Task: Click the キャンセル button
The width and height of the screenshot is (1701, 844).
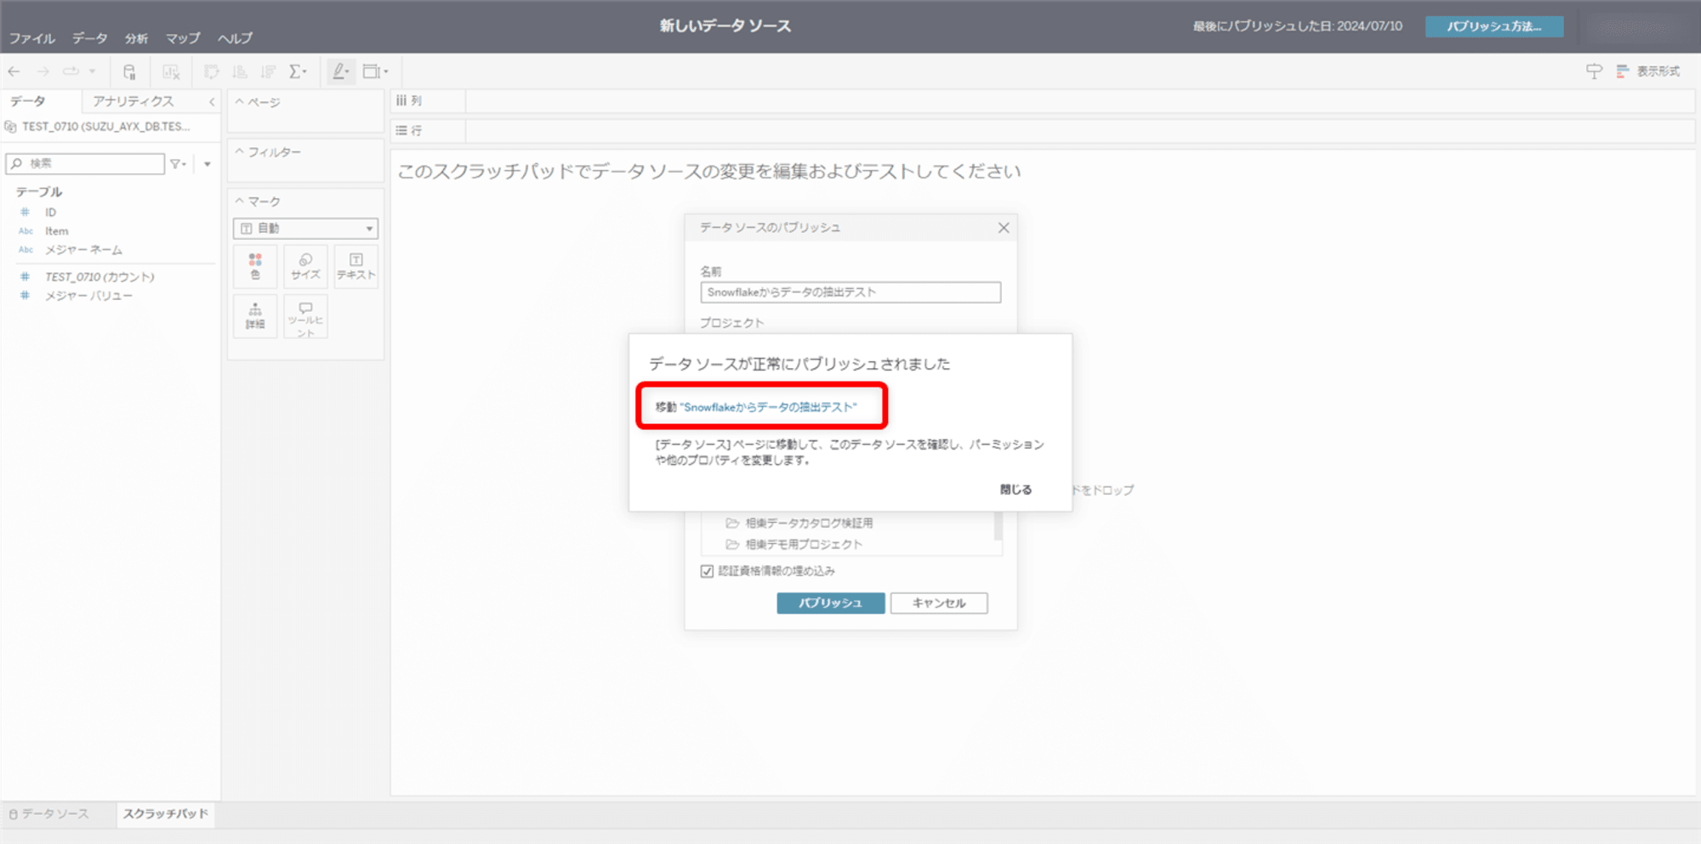Action: click(x=939, y=603)
